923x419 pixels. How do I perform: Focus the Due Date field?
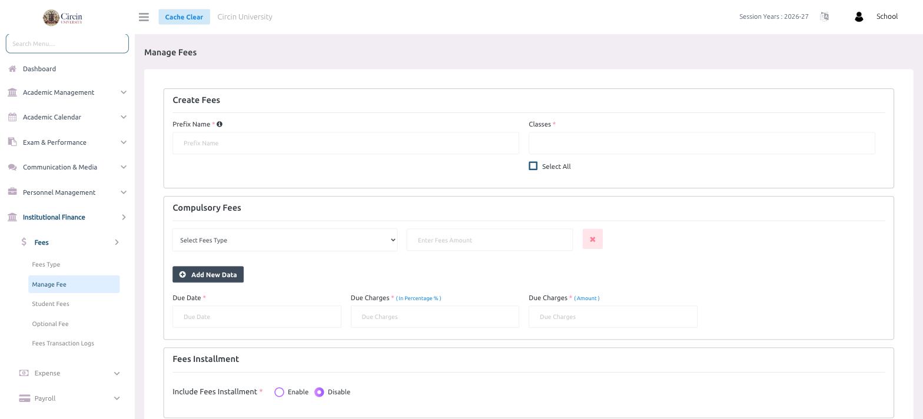[x=257, y=317]
